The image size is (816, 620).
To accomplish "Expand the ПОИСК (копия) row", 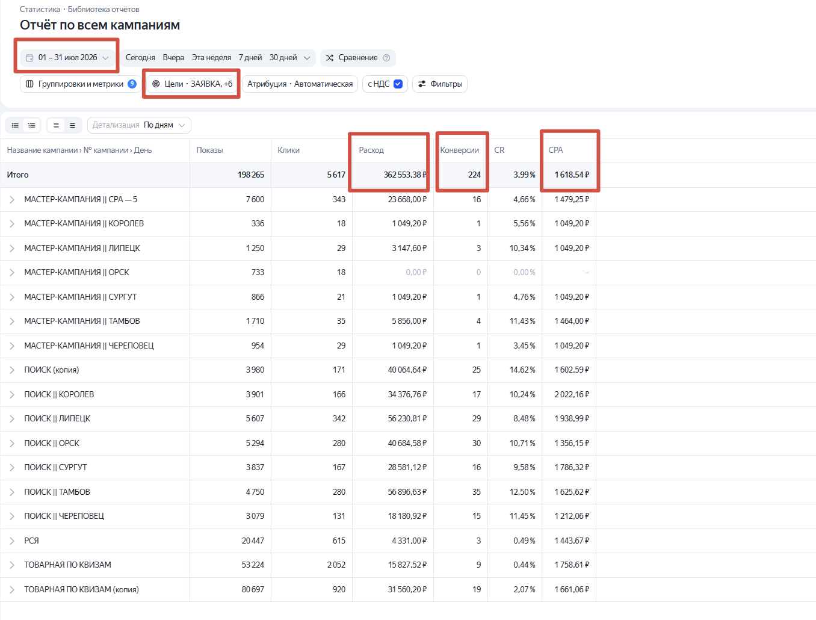I will pyautogui.click(x=11, y=370).
